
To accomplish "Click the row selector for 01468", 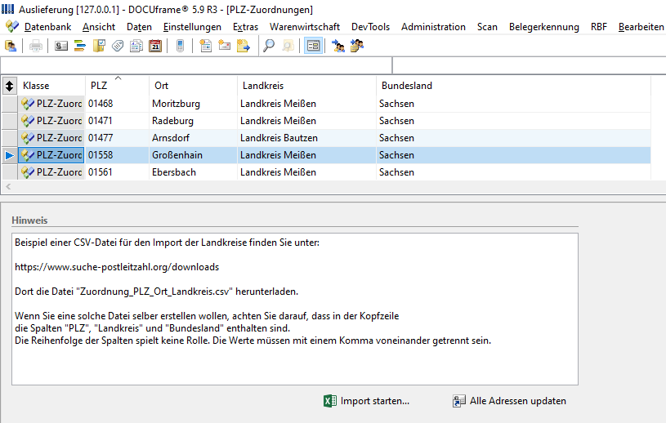I will 9,104.
